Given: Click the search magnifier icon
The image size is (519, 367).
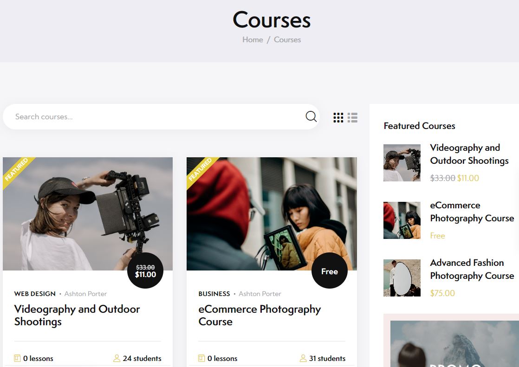Looking at the screenshot, I should [311, 116].
